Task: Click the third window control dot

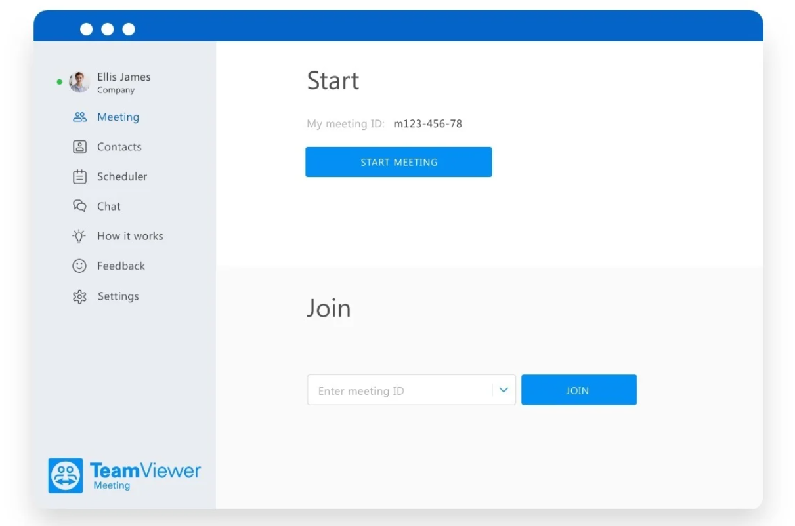Action: (x=129, y=29)
